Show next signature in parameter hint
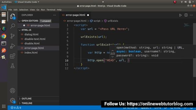The image size is (196, 110). (x=112, y=57)
